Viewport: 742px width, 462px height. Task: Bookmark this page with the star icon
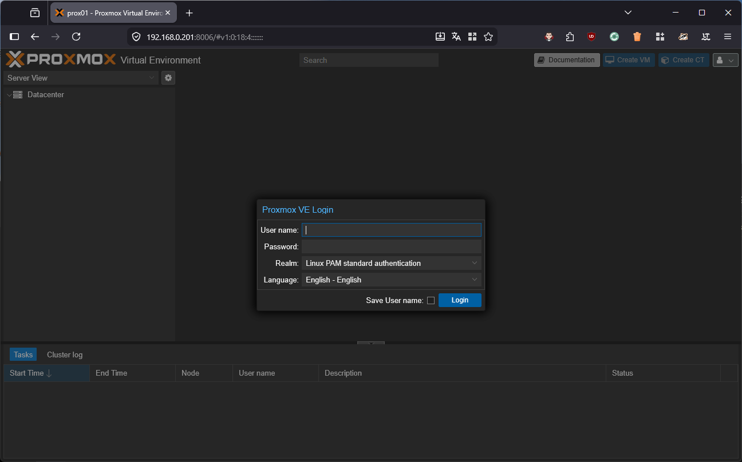[488, 37]
